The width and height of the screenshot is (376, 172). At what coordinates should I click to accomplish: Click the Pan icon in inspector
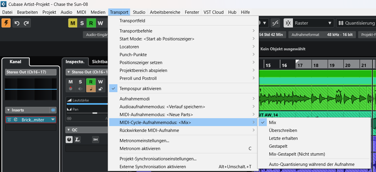(69, 109)
